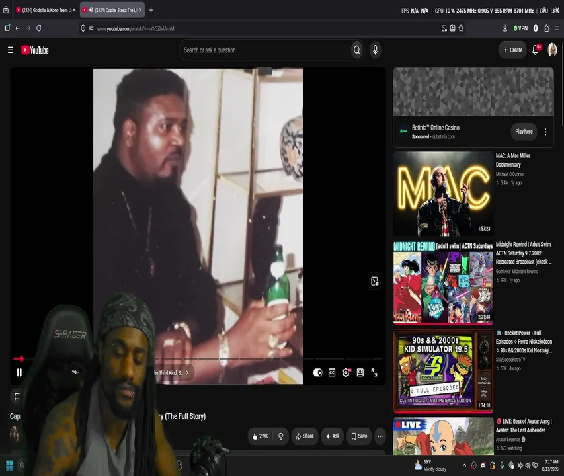Open the reader view icon in address bar
Screen dimensions: 564x476
click(452, 28)
